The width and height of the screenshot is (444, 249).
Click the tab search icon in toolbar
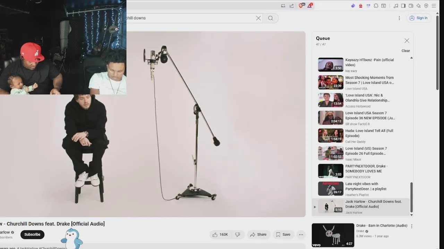[x=384, y=6]
